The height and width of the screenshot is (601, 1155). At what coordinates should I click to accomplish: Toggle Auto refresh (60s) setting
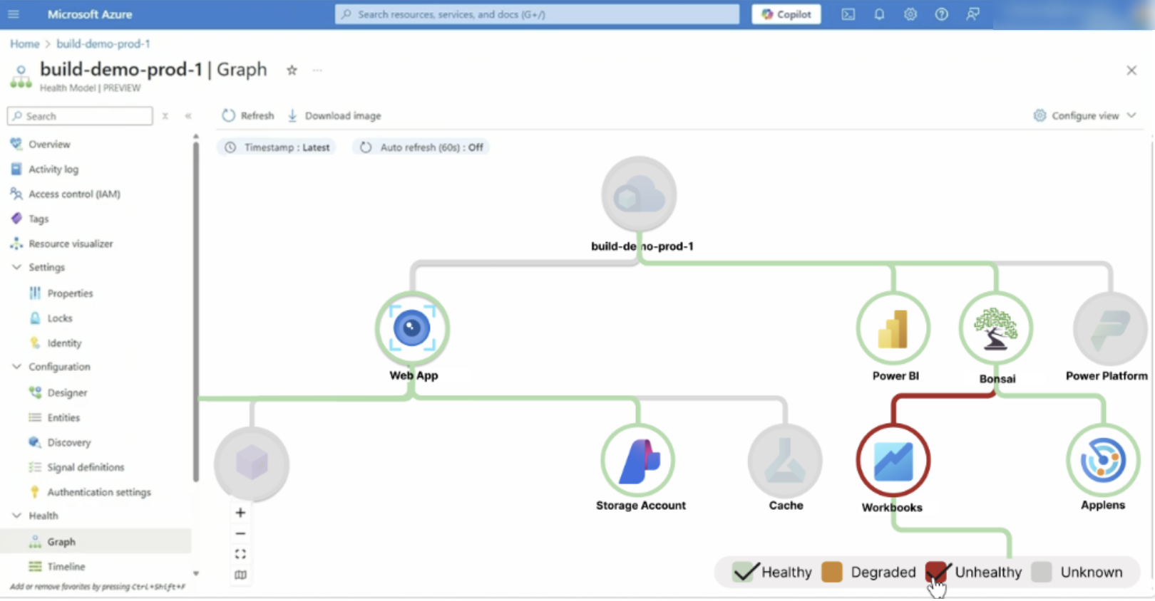click(x=421, y=147)
